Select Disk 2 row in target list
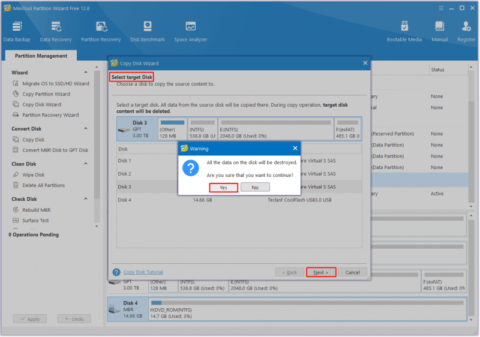Screen dimensions: 480x337 point(239,174)
